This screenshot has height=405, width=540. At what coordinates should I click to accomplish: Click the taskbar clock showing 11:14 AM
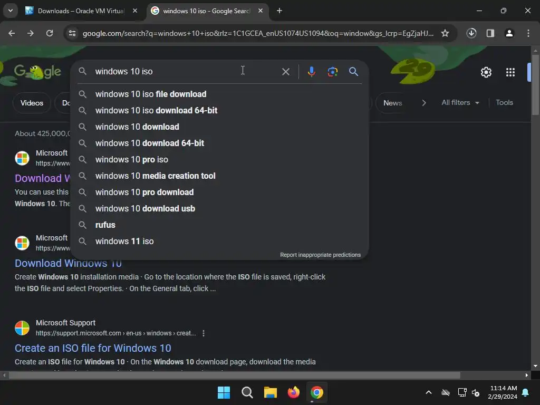click(502, 392)
